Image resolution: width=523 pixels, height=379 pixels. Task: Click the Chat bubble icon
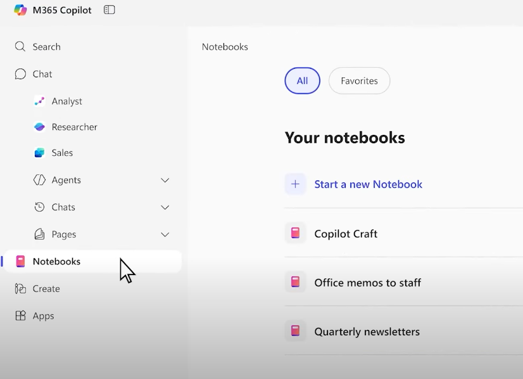point(20,74)
